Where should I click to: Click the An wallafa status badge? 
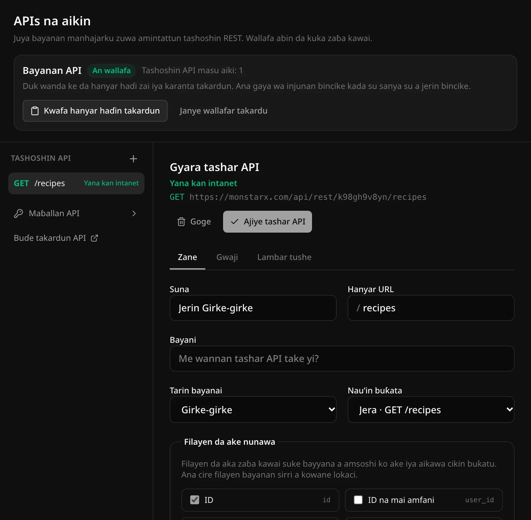tap(112, 70)
